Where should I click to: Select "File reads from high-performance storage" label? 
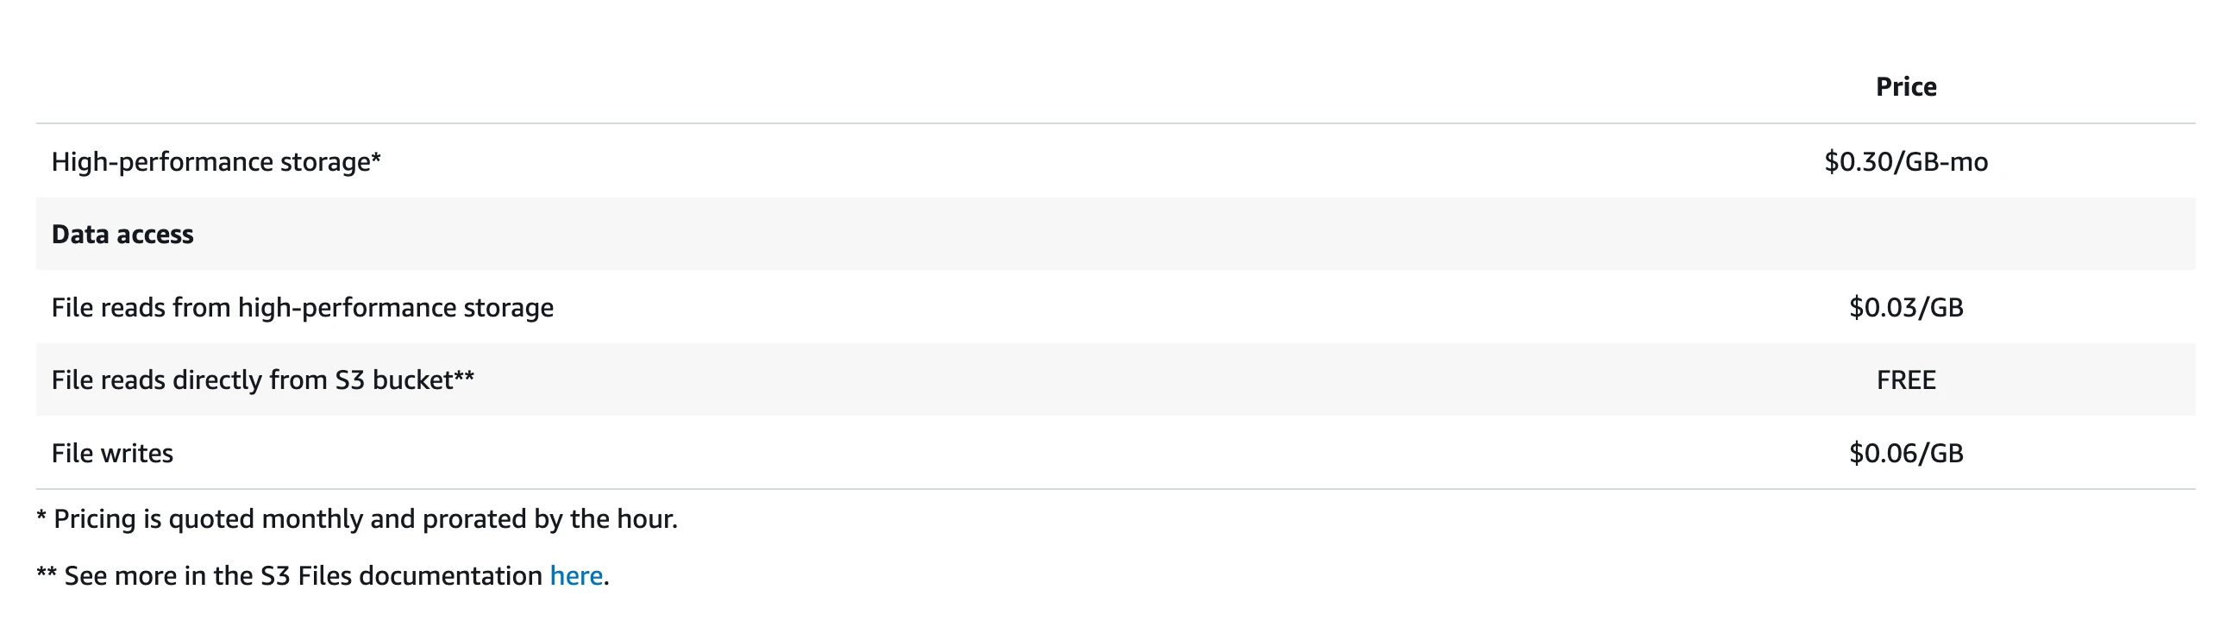point(302,307)
